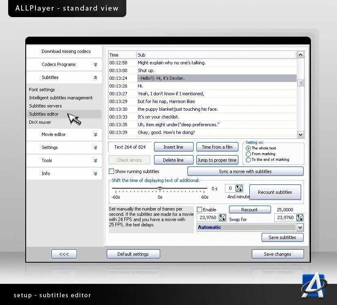Check the Enable FPS checkbox
Image resolution: width=337 pixels, height=305 pixels.
[199, 209]
